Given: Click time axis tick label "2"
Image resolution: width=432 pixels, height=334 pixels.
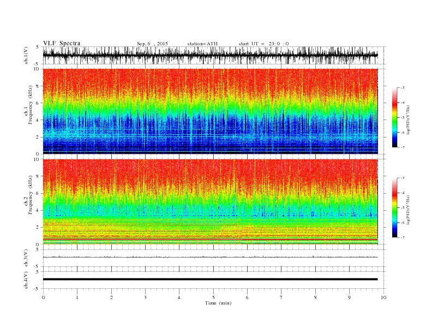Looking at the screenshot, I should tap(111, 297).
